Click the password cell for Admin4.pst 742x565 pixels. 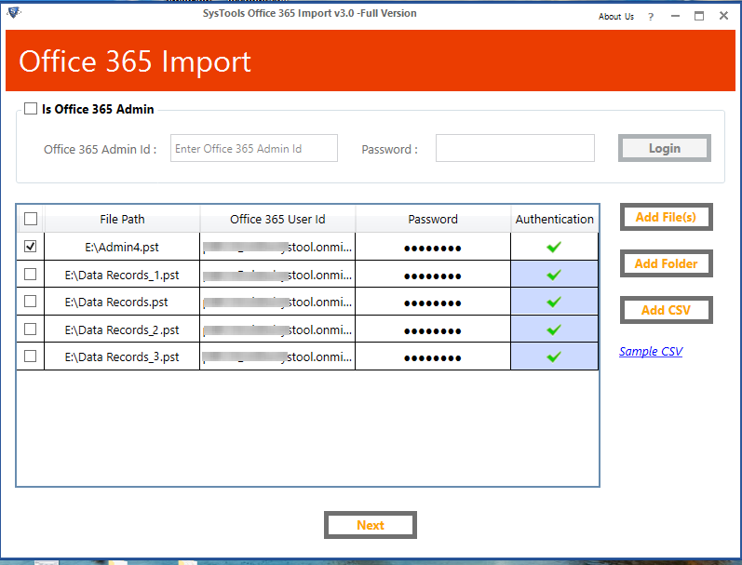pyautogui.click(x=433, y=247)
